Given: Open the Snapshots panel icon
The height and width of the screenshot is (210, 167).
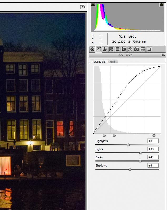Looking at the screenshot, I should pos(149,49).
